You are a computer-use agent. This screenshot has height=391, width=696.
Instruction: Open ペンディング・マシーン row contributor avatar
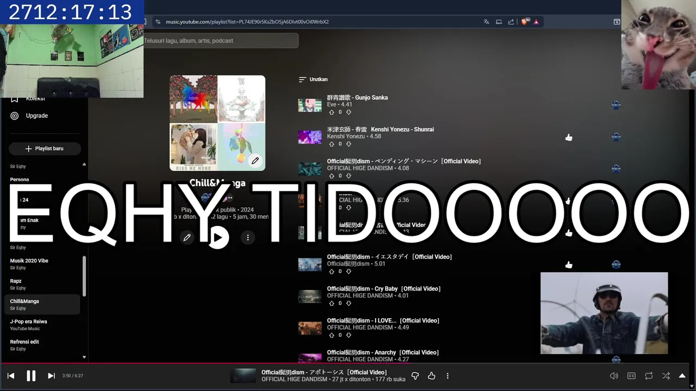point(616,169)
